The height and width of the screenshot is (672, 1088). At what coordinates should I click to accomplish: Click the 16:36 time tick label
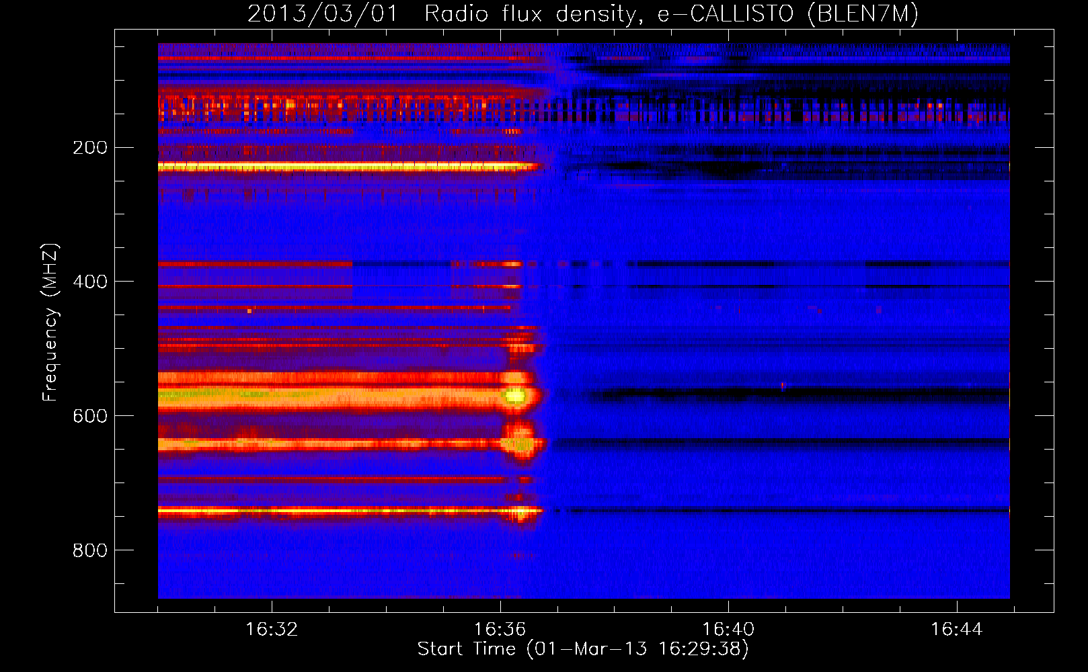point(500,630)
